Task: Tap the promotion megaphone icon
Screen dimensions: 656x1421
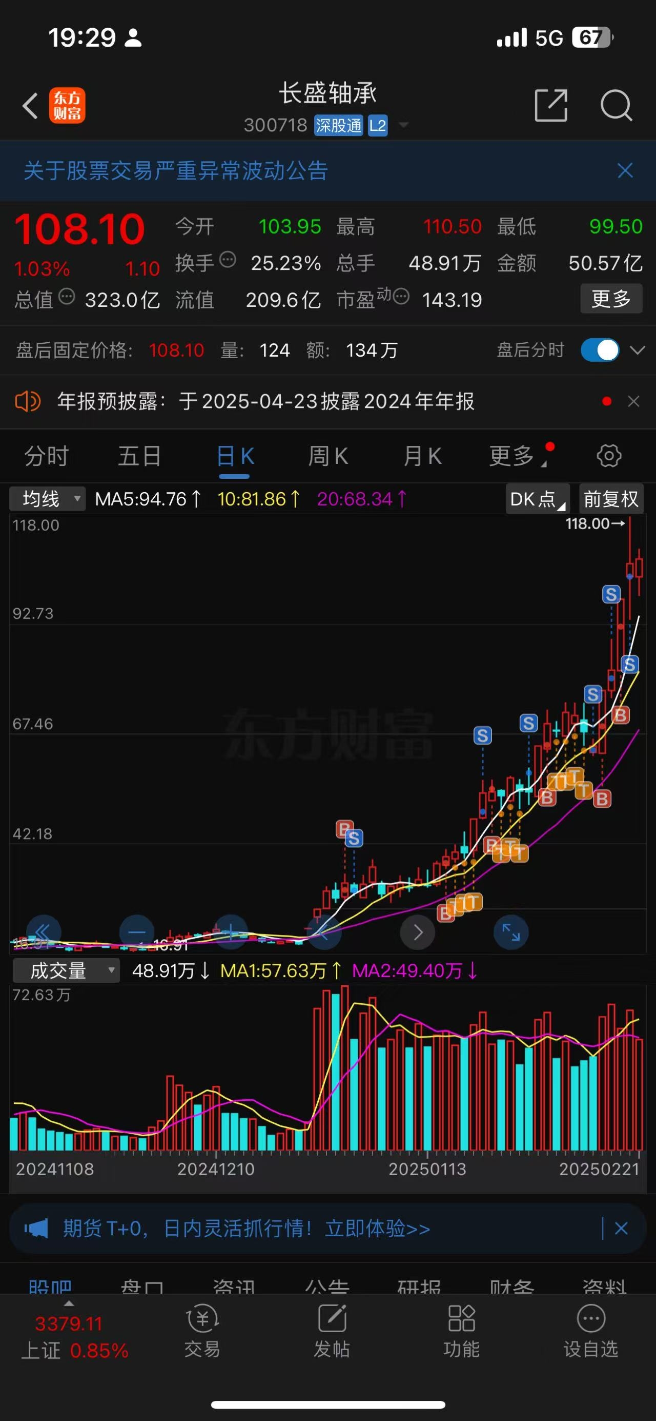Action: pyautogui.click(x=36, y=1229)
